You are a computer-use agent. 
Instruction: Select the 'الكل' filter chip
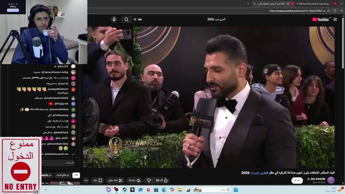(76, 175)
